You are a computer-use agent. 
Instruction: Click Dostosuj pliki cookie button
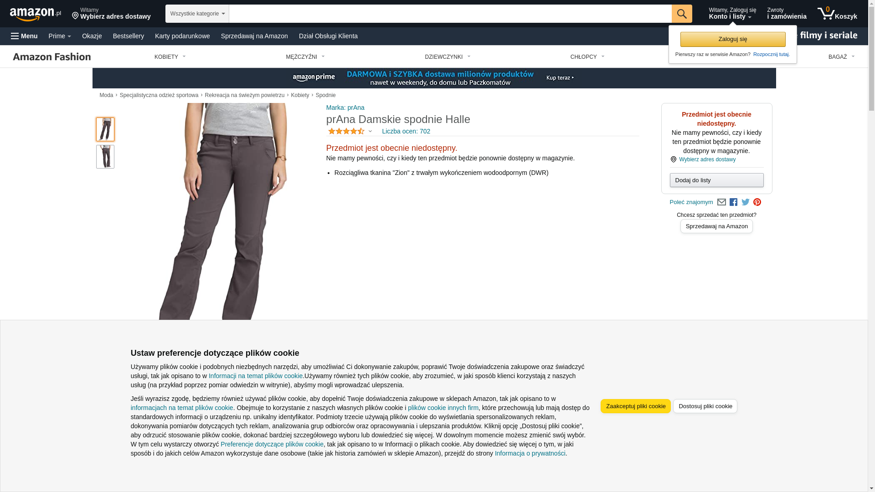point(705,406)
